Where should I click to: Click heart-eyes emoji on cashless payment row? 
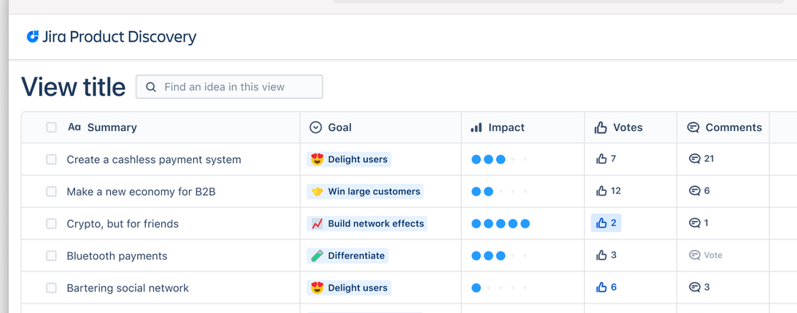point(318,160)
